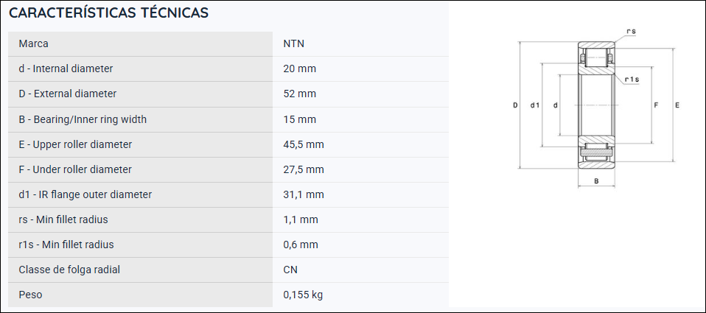Click the Características Técnicas heading

(108, 13)
